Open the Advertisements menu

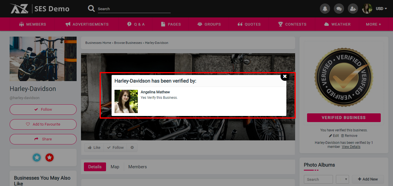tap(87, 24)
